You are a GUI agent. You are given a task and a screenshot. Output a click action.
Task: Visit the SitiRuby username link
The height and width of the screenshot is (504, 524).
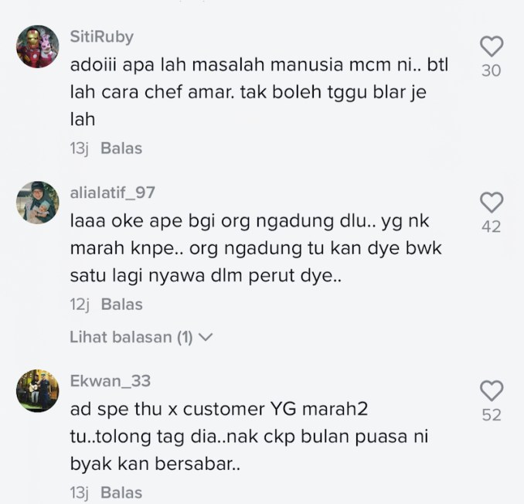click(x=101, y=36)
